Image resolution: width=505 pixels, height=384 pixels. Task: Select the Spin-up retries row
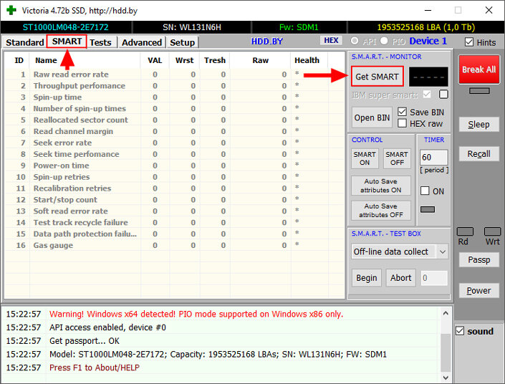(174, 177)
